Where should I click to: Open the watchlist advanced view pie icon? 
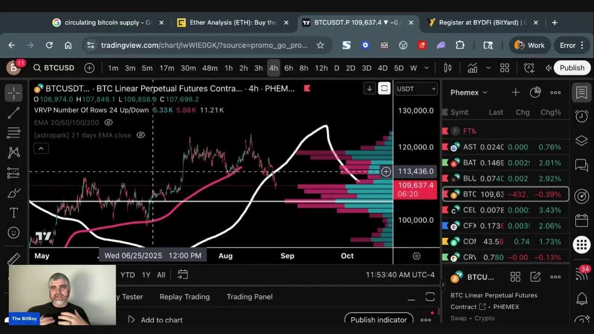pyautogui.click(x=536, y=92)
